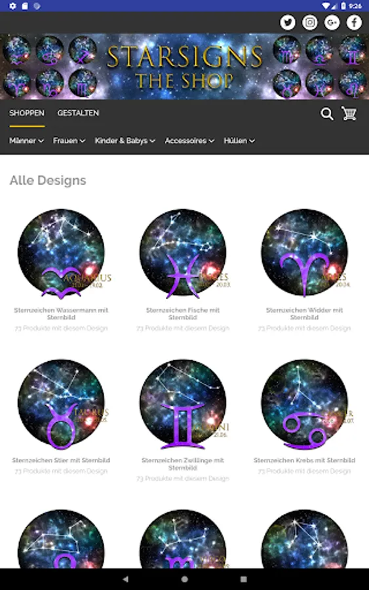Open Sternzeichen Krebs mit Sternbild link
This screenshot has height=590, width=369.
point(304,460)
